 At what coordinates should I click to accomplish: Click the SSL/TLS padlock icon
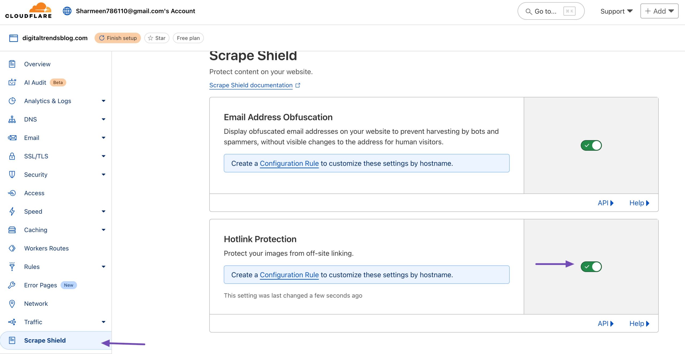tap(12, 156)
